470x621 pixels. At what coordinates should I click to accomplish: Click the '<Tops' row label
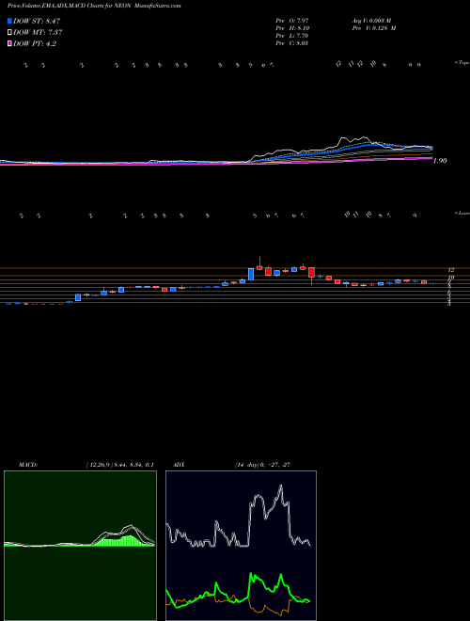(462, 63)
